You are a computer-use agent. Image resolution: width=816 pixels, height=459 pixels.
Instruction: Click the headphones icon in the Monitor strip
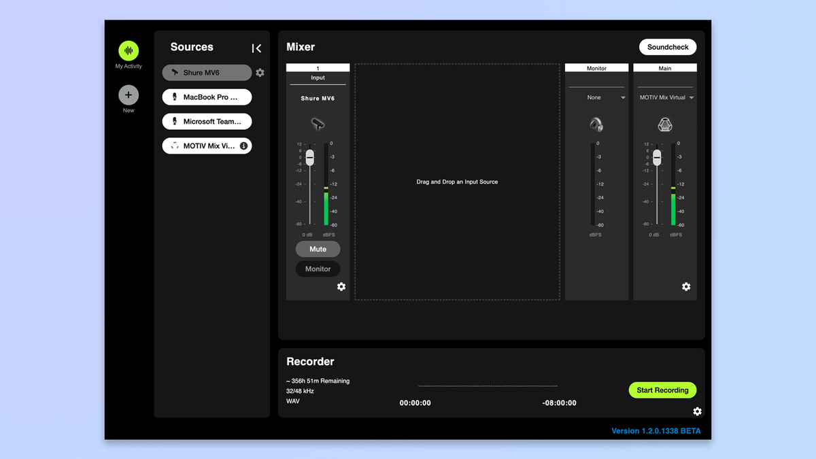pyautogui.click(x=596, y=125)
